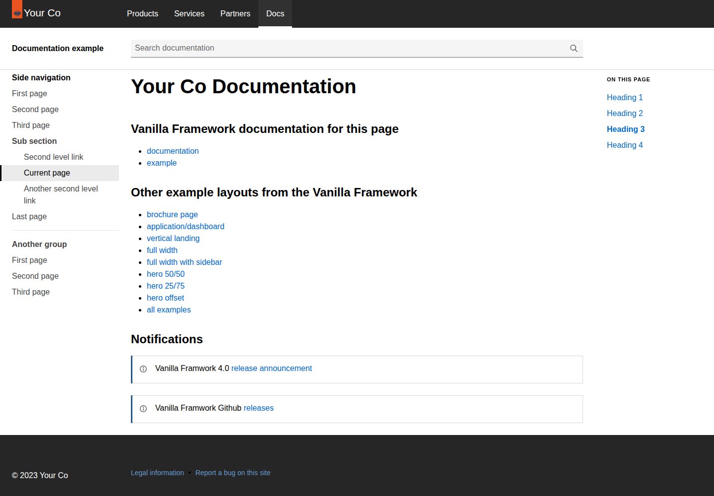Click info icon in release announcement notification
The height and width of the screenshot is (496, 714).
tap(143, 369)
